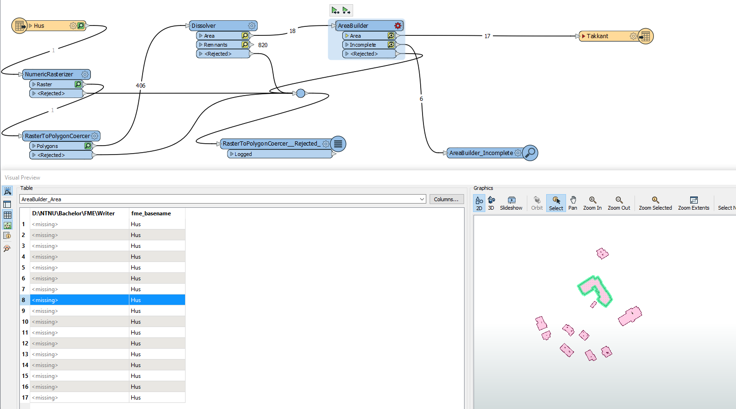Click Hus cell in row 3

(157, 246)
